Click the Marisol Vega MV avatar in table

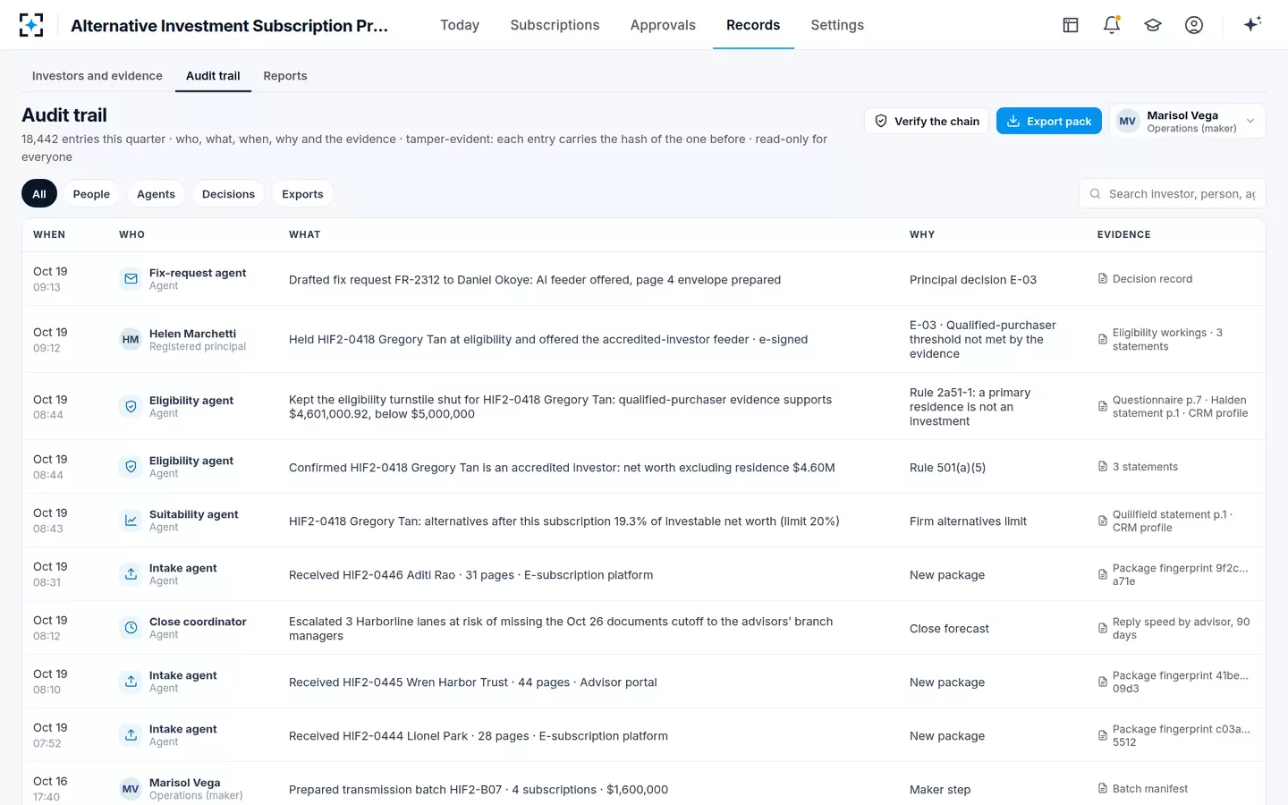point(131,789)
